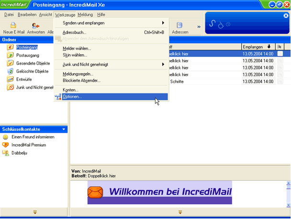Click the Gelöschte Objekte recycle icon
Image resolution: width=291 pixels, height=219 pixels.
pyautogui.click(x=10, y=71)
